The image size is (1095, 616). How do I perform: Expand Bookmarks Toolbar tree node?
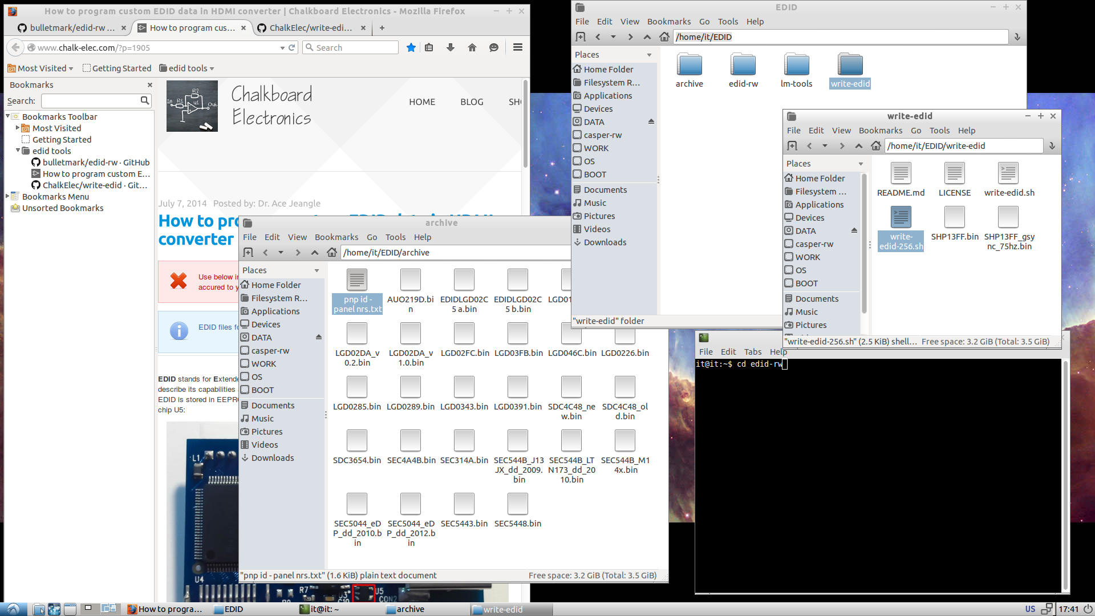(8, 116)
